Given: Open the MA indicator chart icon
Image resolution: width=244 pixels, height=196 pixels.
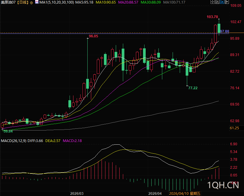Looking at the screenshot, I should [37, 2].
